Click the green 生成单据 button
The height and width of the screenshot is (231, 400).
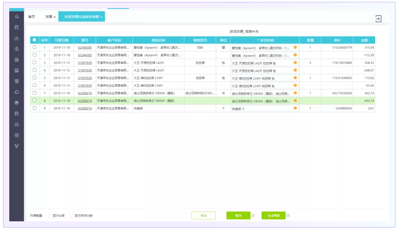coord(273,216)
